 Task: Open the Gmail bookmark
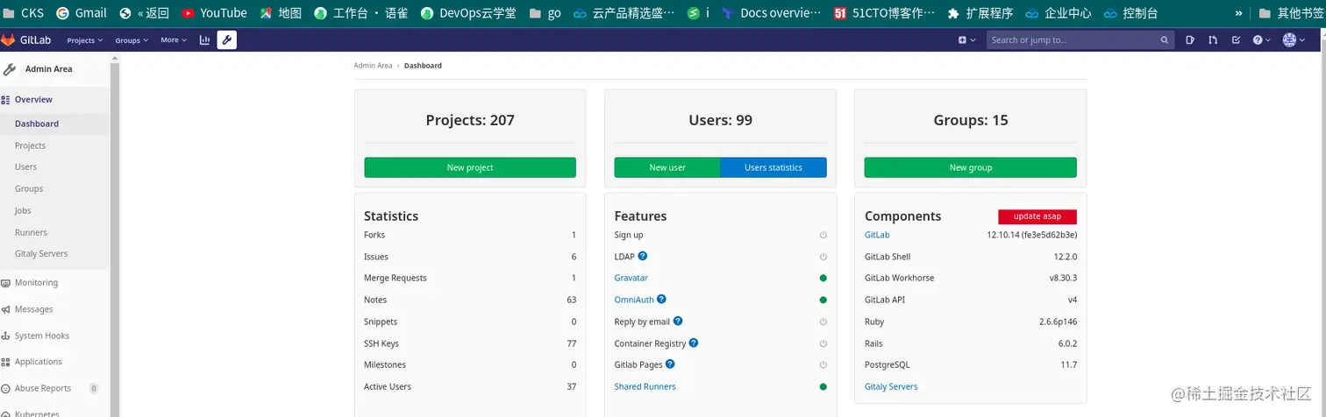[82, 13]
